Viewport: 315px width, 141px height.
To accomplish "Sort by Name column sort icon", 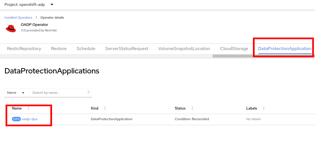I will coord(28,108).
